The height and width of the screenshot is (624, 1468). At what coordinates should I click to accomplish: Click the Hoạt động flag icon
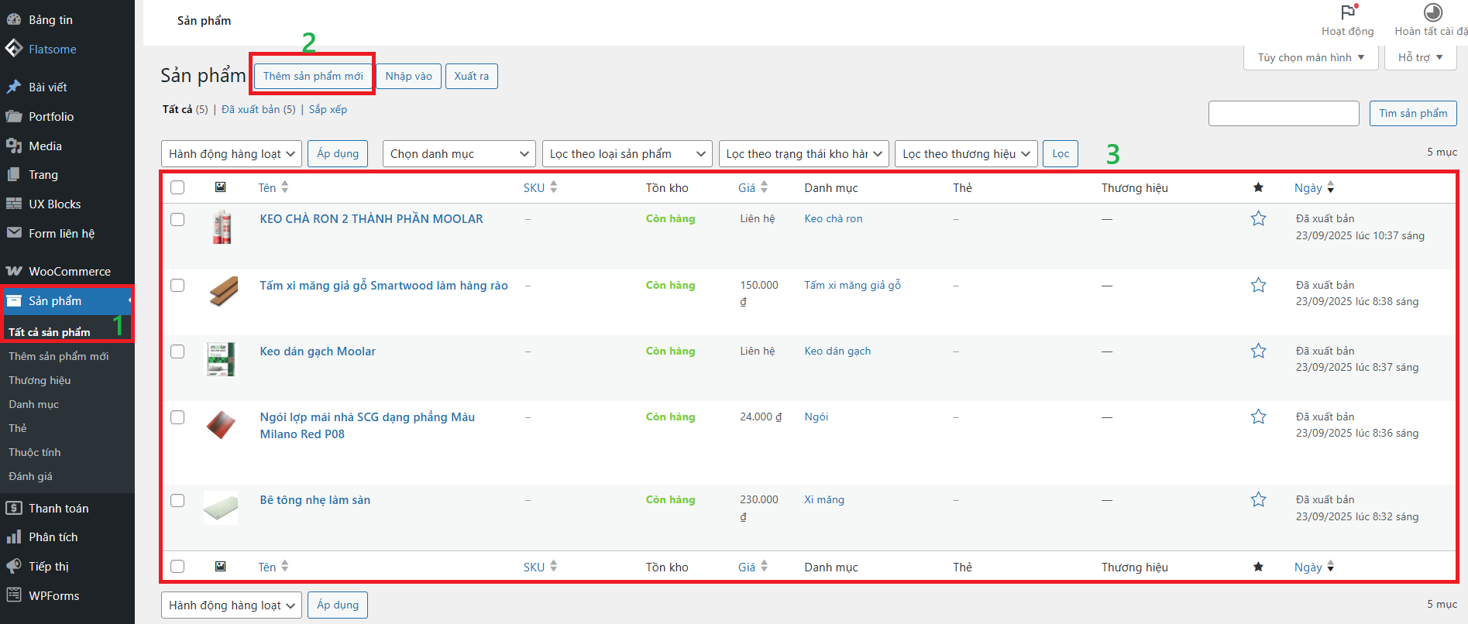[x=1348, y=12]
